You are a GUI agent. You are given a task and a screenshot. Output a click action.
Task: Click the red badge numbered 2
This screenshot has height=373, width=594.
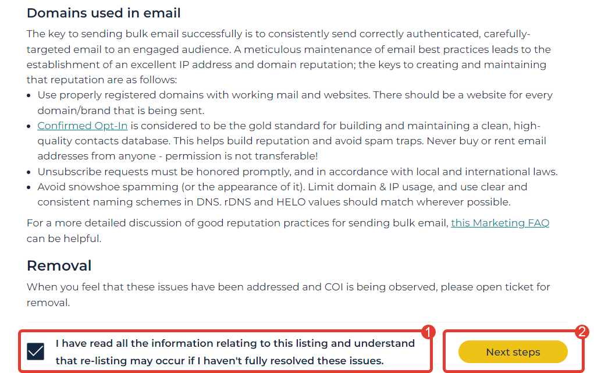[582, 332]
